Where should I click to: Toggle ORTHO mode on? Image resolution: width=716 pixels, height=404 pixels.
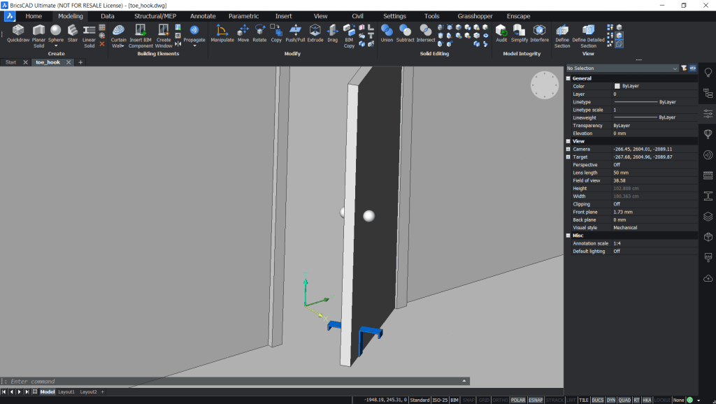pyautogui.click(x=501, y=399)
